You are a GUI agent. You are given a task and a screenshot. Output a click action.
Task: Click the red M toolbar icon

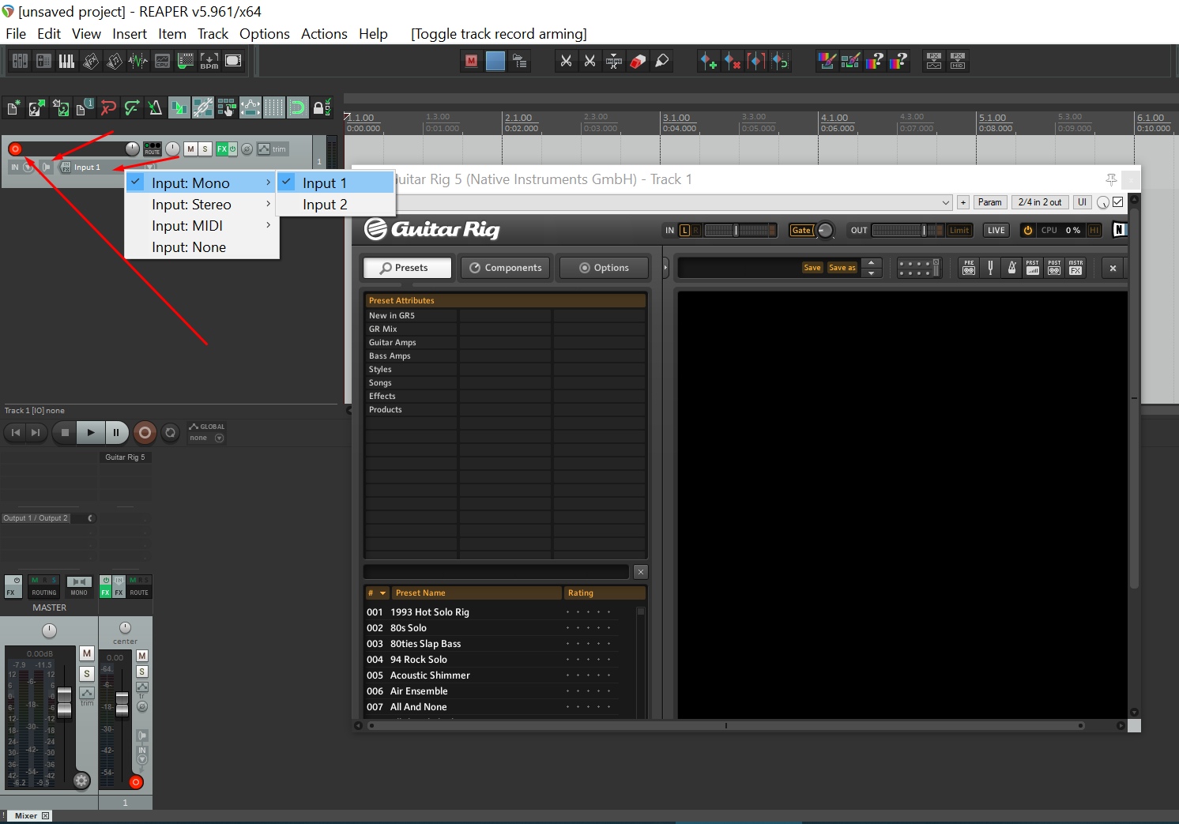[x=472, y=61]
